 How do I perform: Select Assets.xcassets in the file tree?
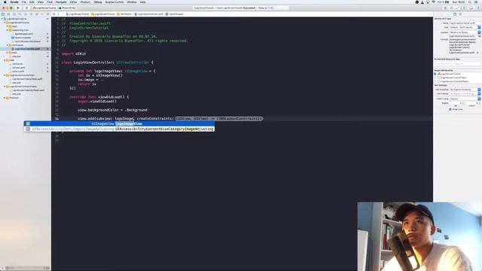[x=23, y=38]
